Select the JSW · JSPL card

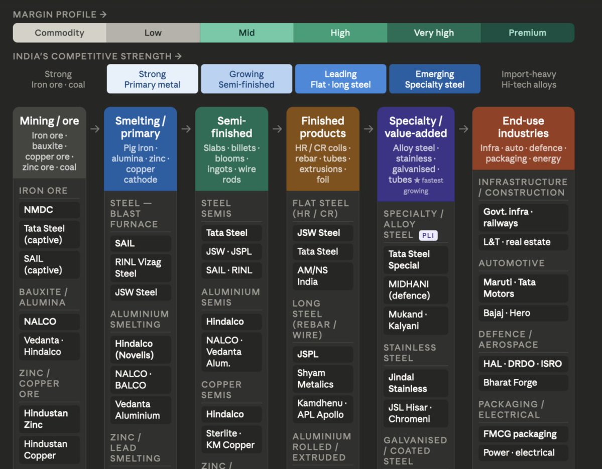(231, 252)
